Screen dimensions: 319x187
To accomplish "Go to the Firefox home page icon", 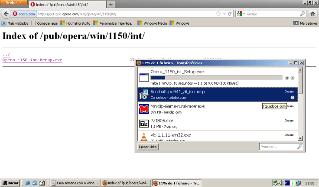I will point(312,14).
